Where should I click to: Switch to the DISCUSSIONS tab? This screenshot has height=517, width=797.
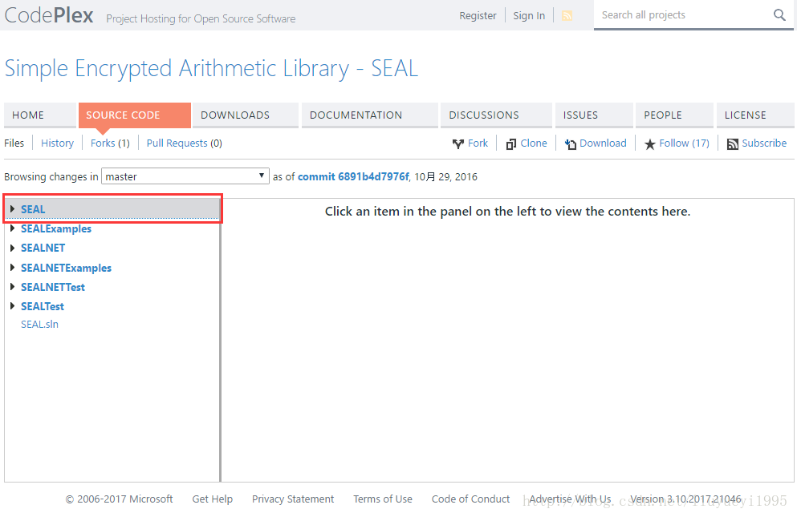(483, 115)
